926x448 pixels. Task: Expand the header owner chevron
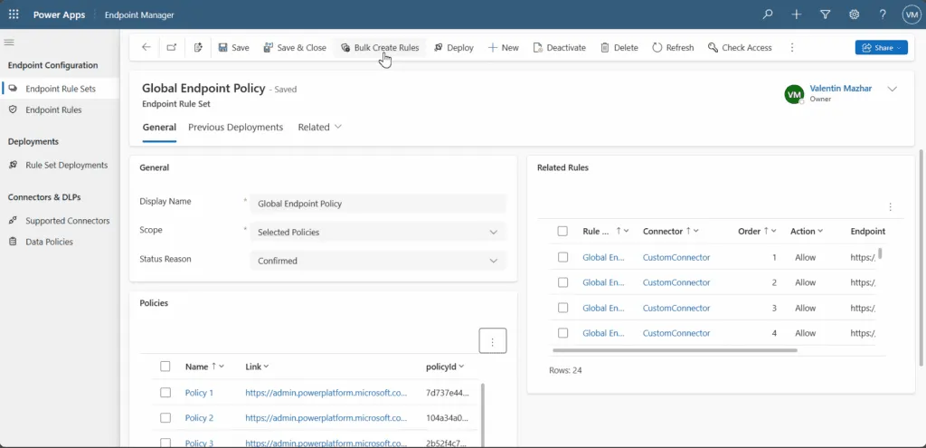coord(893,90)
